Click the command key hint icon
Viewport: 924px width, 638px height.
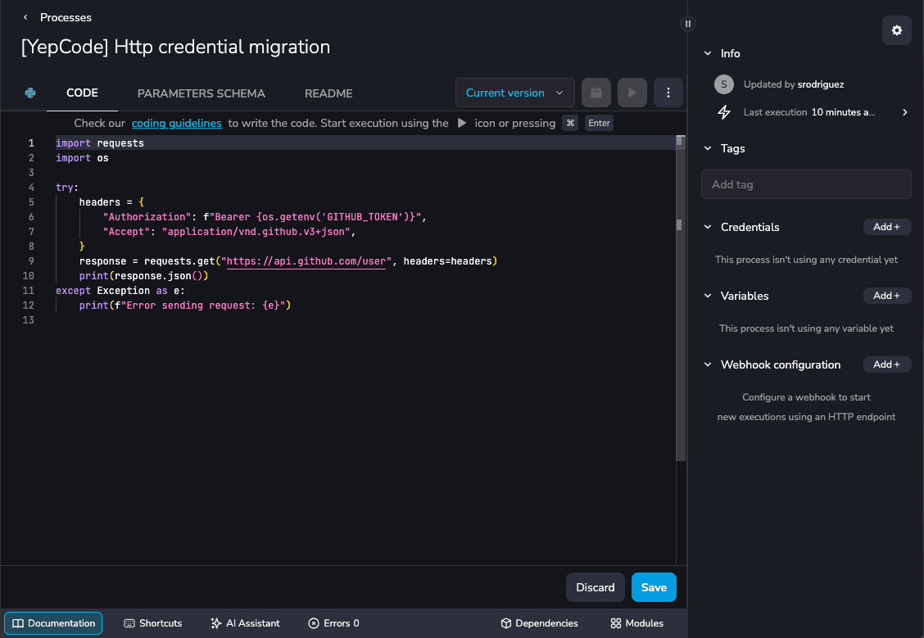[x=570, y=123]
